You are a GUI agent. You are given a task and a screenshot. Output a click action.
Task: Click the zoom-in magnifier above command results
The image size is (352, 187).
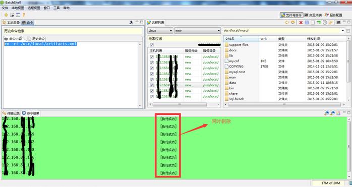[x=327, y=113]
